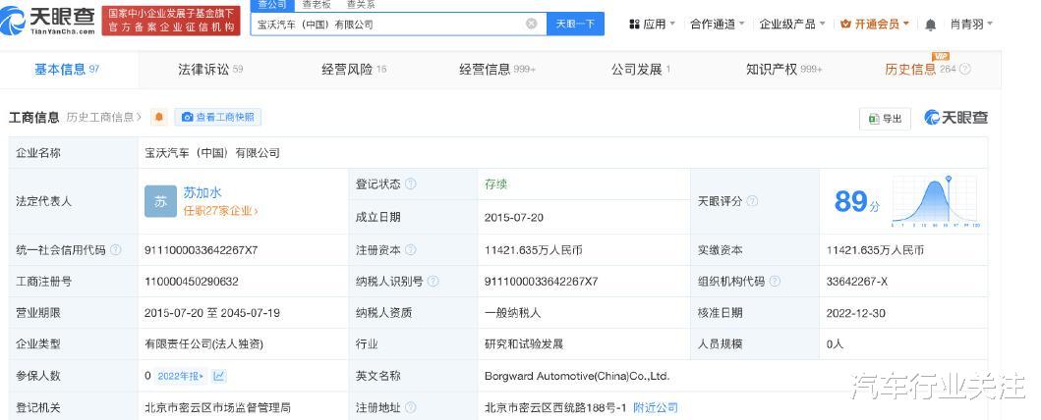The width and height of the screenshot is (1041, 420).
Task: Click help icon next to 历史信息 tab
Action: pos(965,69)
